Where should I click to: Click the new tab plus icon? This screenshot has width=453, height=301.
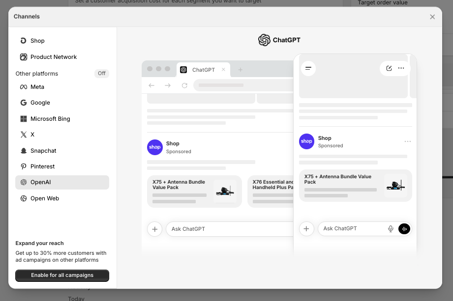pyautogui.click(x=240, y=70)
